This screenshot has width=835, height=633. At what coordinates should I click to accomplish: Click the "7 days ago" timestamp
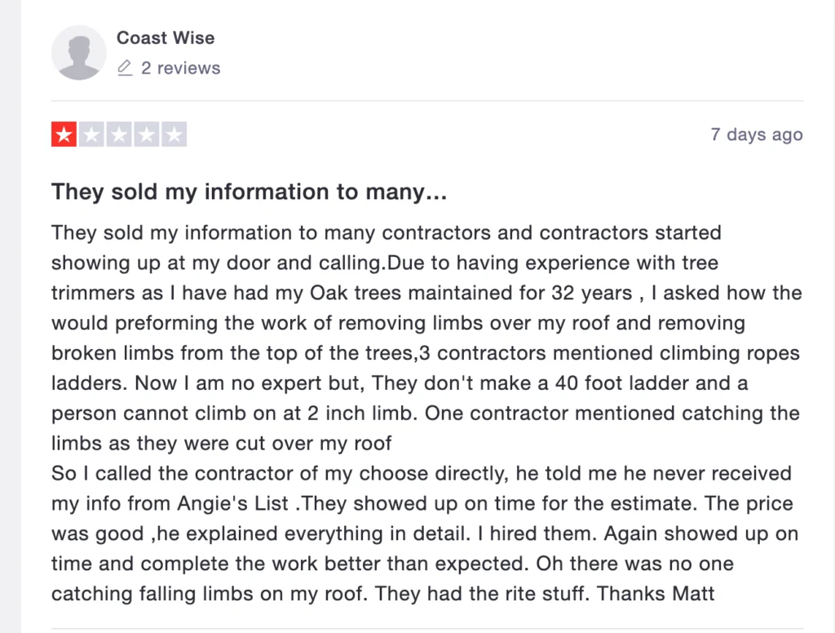(x=756, y=135)
